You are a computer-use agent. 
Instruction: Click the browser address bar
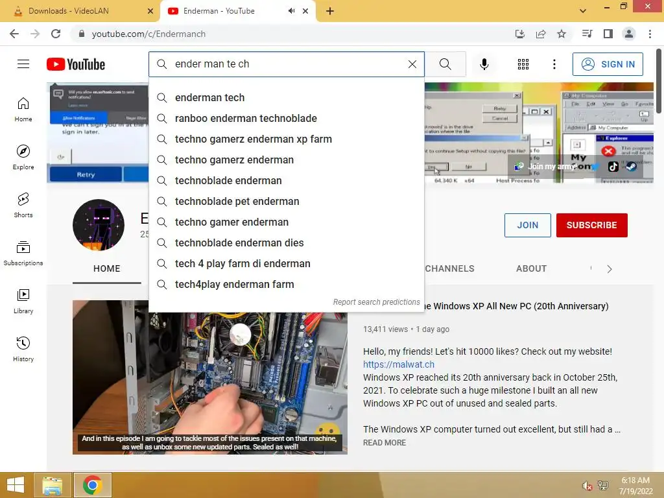pyautogui.click(x=292, y=34)
